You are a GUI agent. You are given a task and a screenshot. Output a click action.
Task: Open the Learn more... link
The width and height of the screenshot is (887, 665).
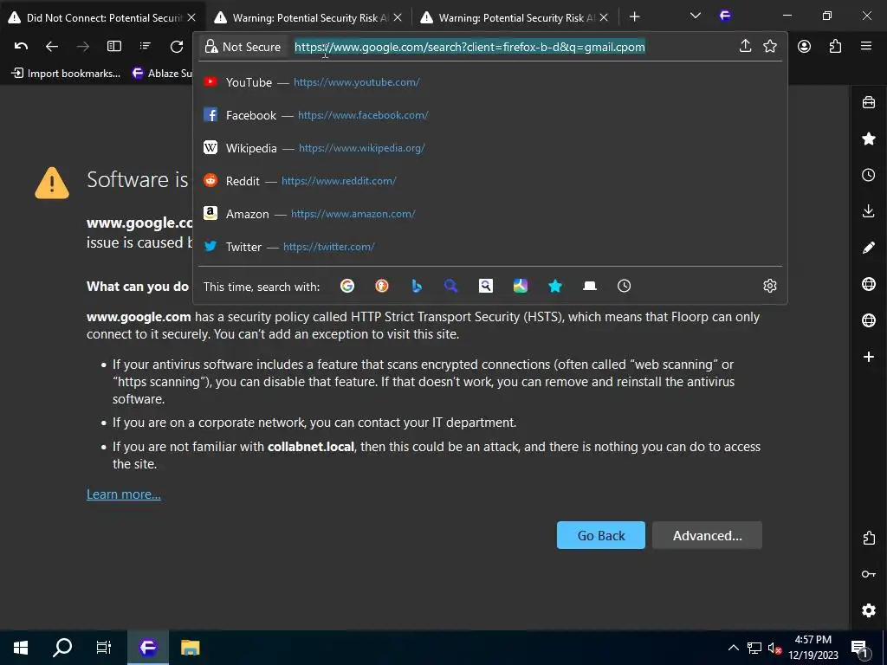click(123, 494)
